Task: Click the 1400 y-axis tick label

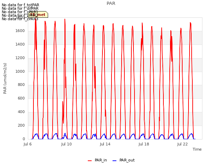Action: pos(20,44)
